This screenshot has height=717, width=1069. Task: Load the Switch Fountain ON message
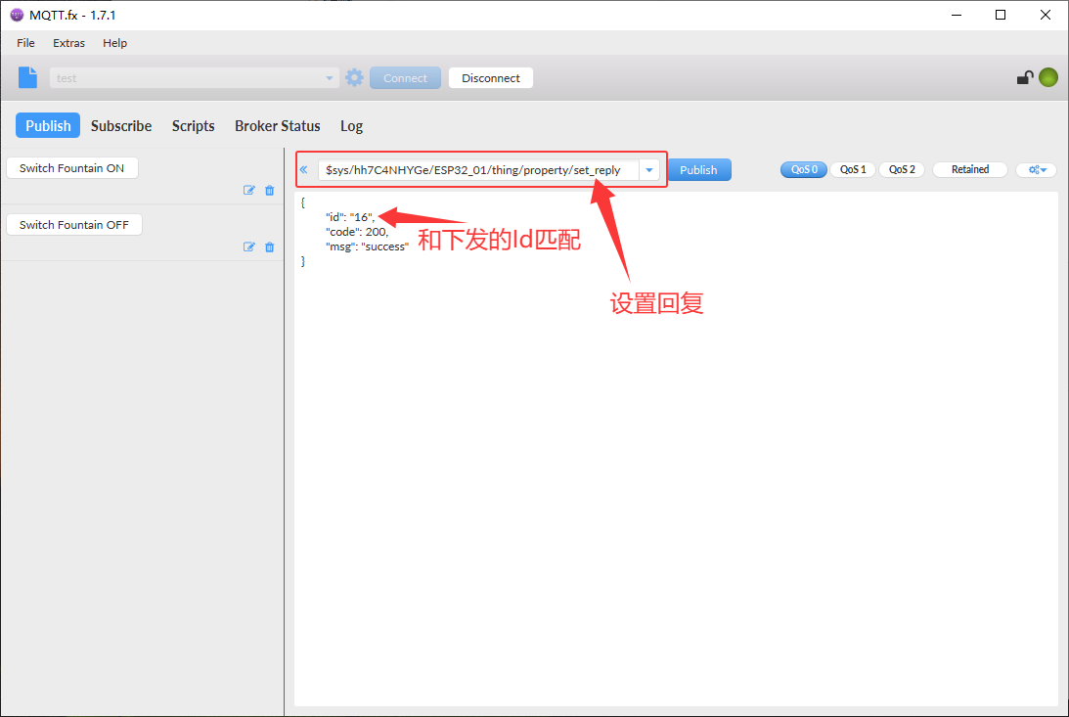[x=72, y=168]
